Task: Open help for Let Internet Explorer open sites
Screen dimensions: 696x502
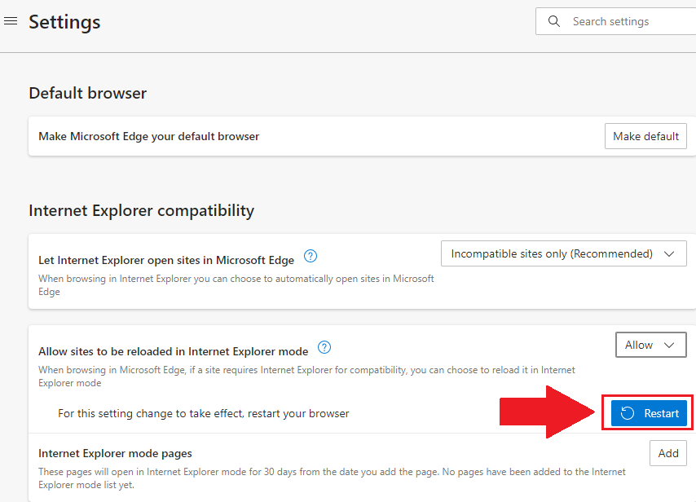Action: [x=311, y=256]
